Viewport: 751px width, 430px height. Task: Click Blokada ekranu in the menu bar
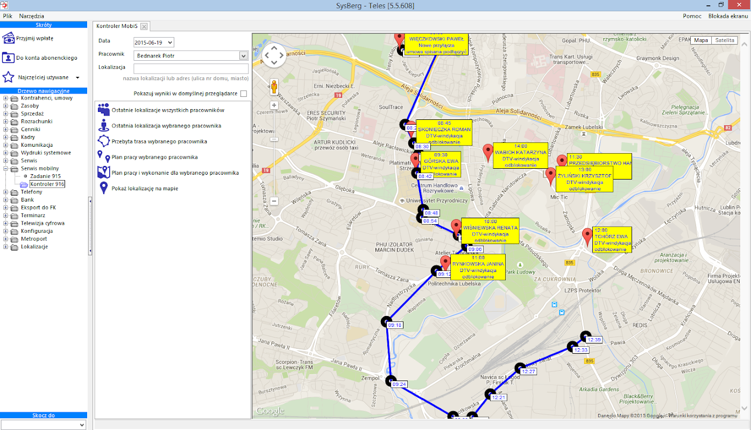tap(728, 16)
